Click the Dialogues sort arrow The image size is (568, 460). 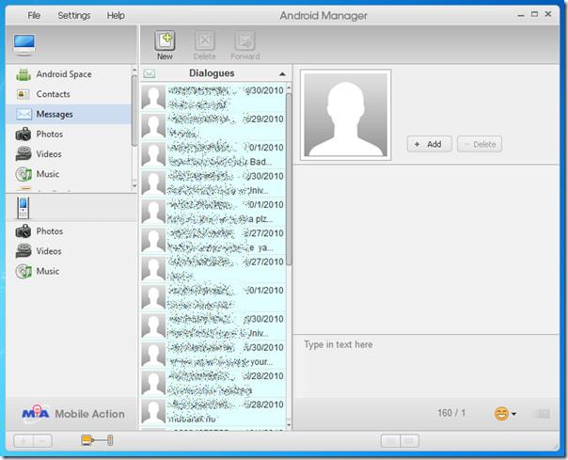pos(282,74)
